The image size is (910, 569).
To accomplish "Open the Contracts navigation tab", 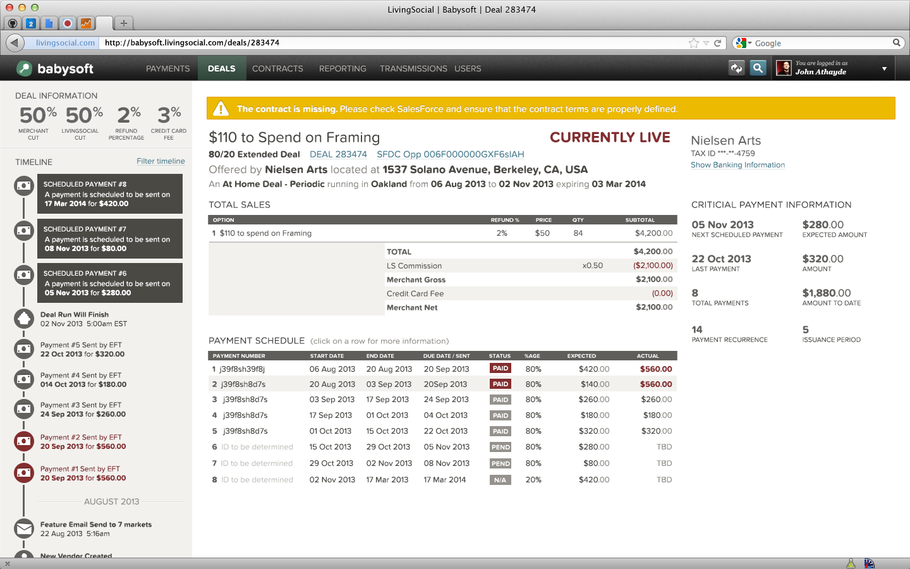I will (277, 68).
